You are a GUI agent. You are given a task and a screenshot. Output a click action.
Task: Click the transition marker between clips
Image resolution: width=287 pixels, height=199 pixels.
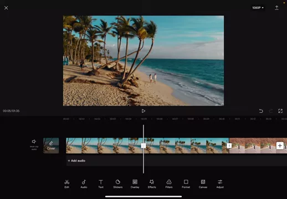(x=229, y=145)
